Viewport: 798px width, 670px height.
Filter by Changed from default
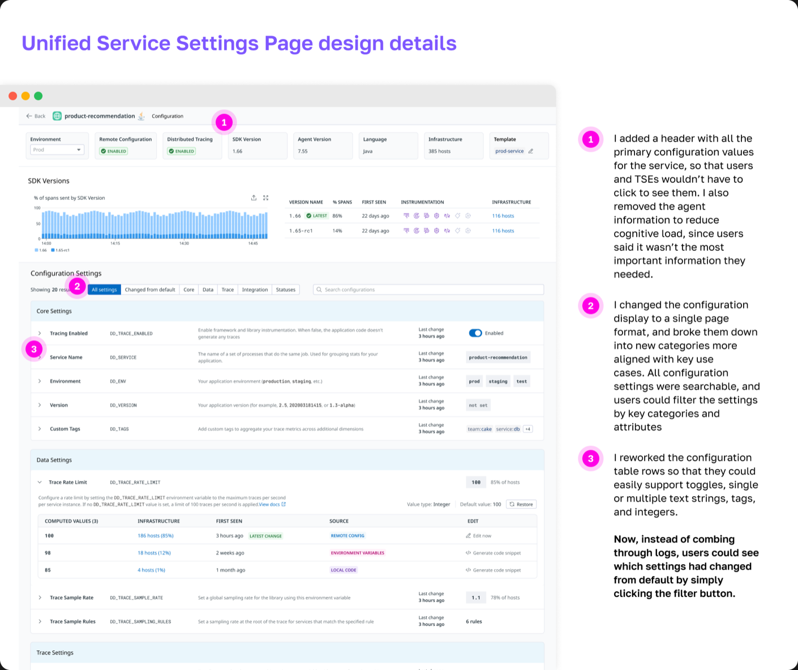[x=150, y=289]
